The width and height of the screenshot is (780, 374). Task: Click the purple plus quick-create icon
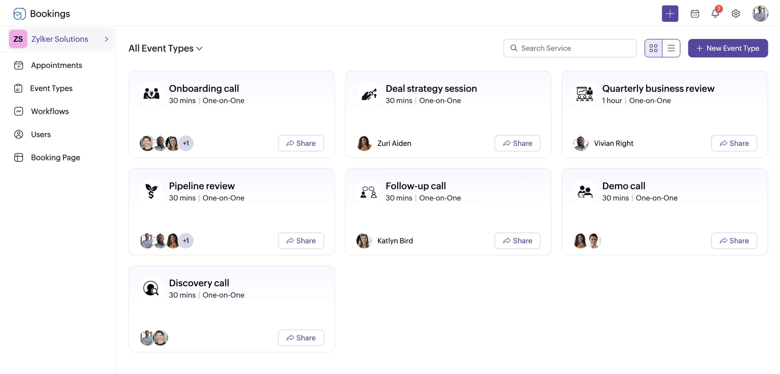click(670, 13)
